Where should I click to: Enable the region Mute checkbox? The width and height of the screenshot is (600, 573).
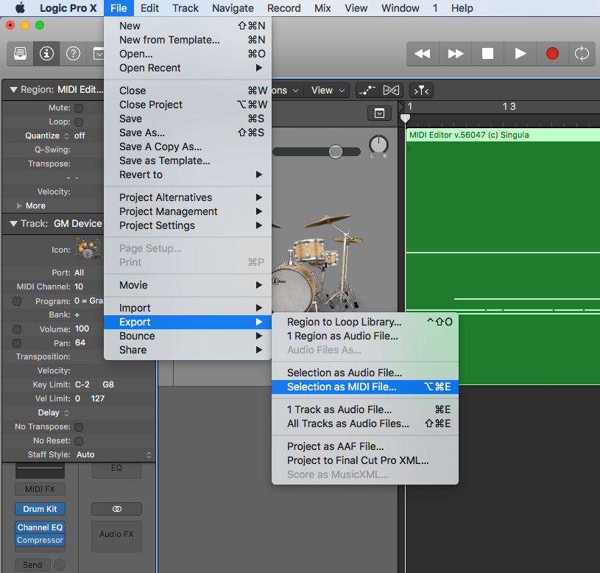pyautogui.click(x=79, y=108)
